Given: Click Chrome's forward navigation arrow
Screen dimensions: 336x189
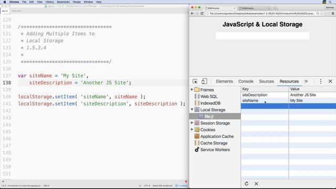Looking at the screenshot, I should click(x=197, y=13).
